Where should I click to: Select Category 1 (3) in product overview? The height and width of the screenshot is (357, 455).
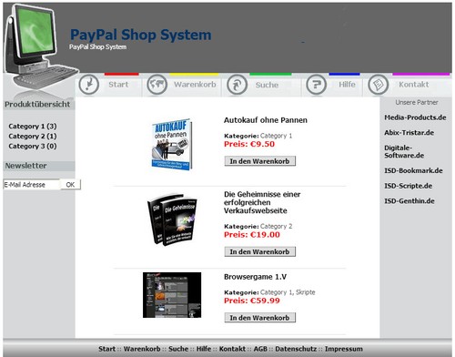point(33,126)
